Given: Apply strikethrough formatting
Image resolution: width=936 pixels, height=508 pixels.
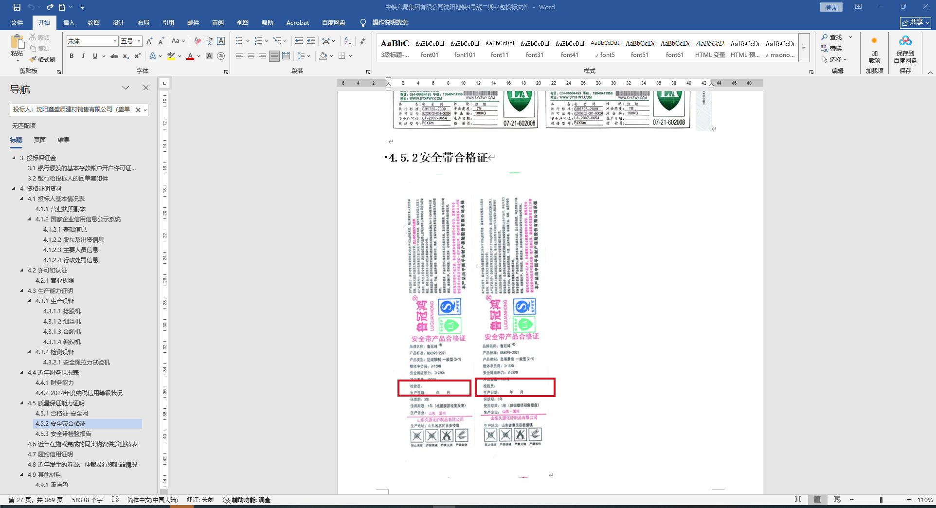Looking at the screenshot, I should pos(114,56).
